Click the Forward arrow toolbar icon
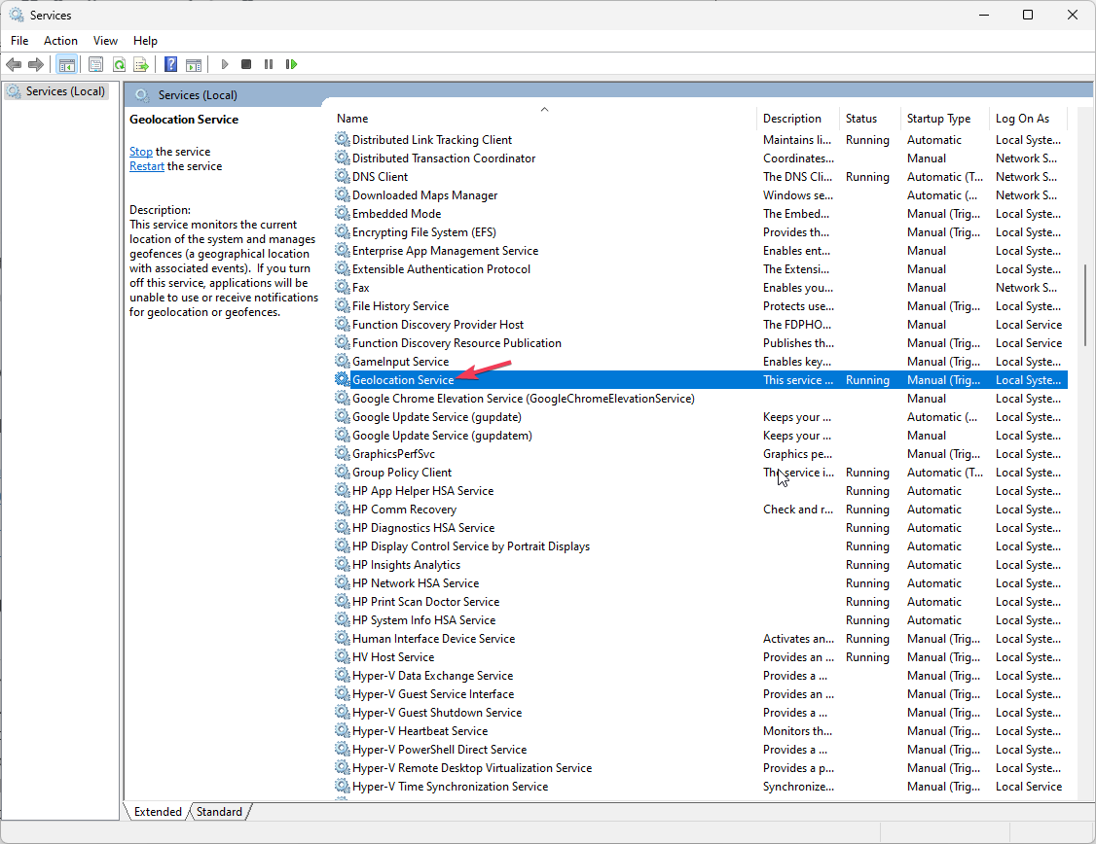This screenshot has height=844, width=1096. pos(36,64)
